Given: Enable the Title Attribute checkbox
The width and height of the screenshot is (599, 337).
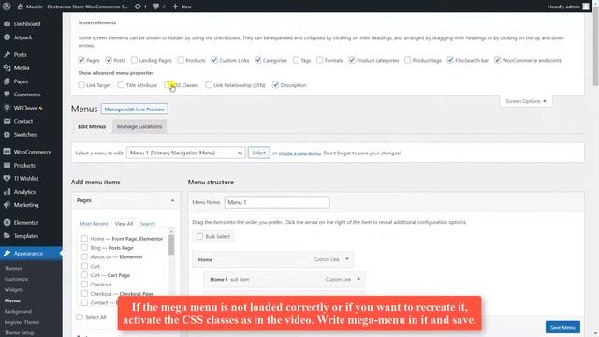Looking at the screenshot, I should coord(121,85).
